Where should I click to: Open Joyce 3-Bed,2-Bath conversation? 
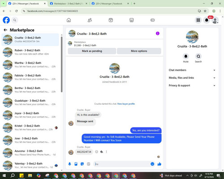click(30, 115)
